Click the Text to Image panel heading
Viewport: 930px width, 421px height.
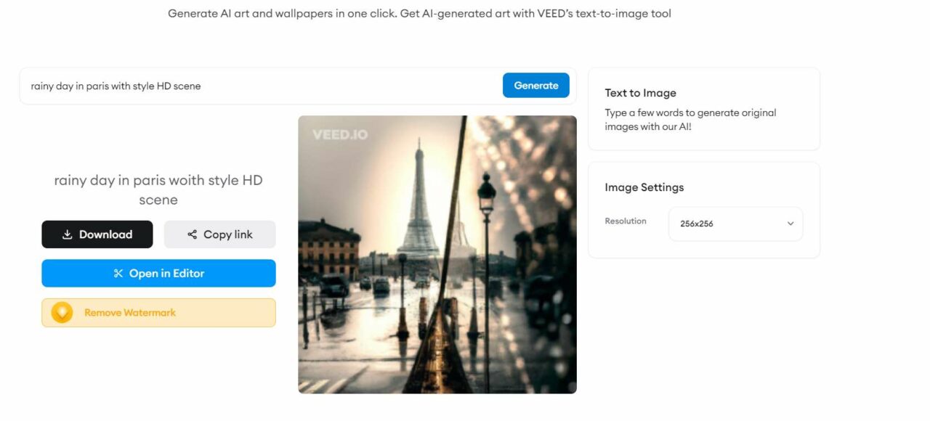640,92
